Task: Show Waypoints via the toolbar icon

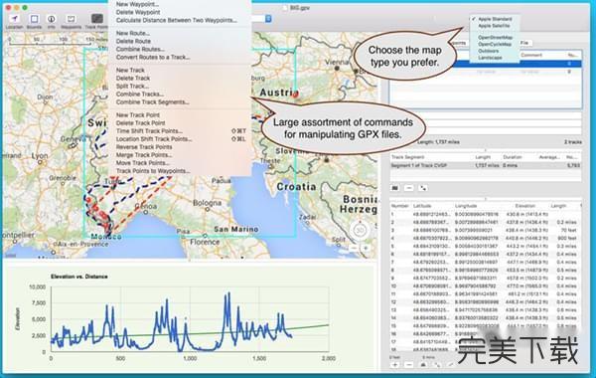Action: pos(72,19)
